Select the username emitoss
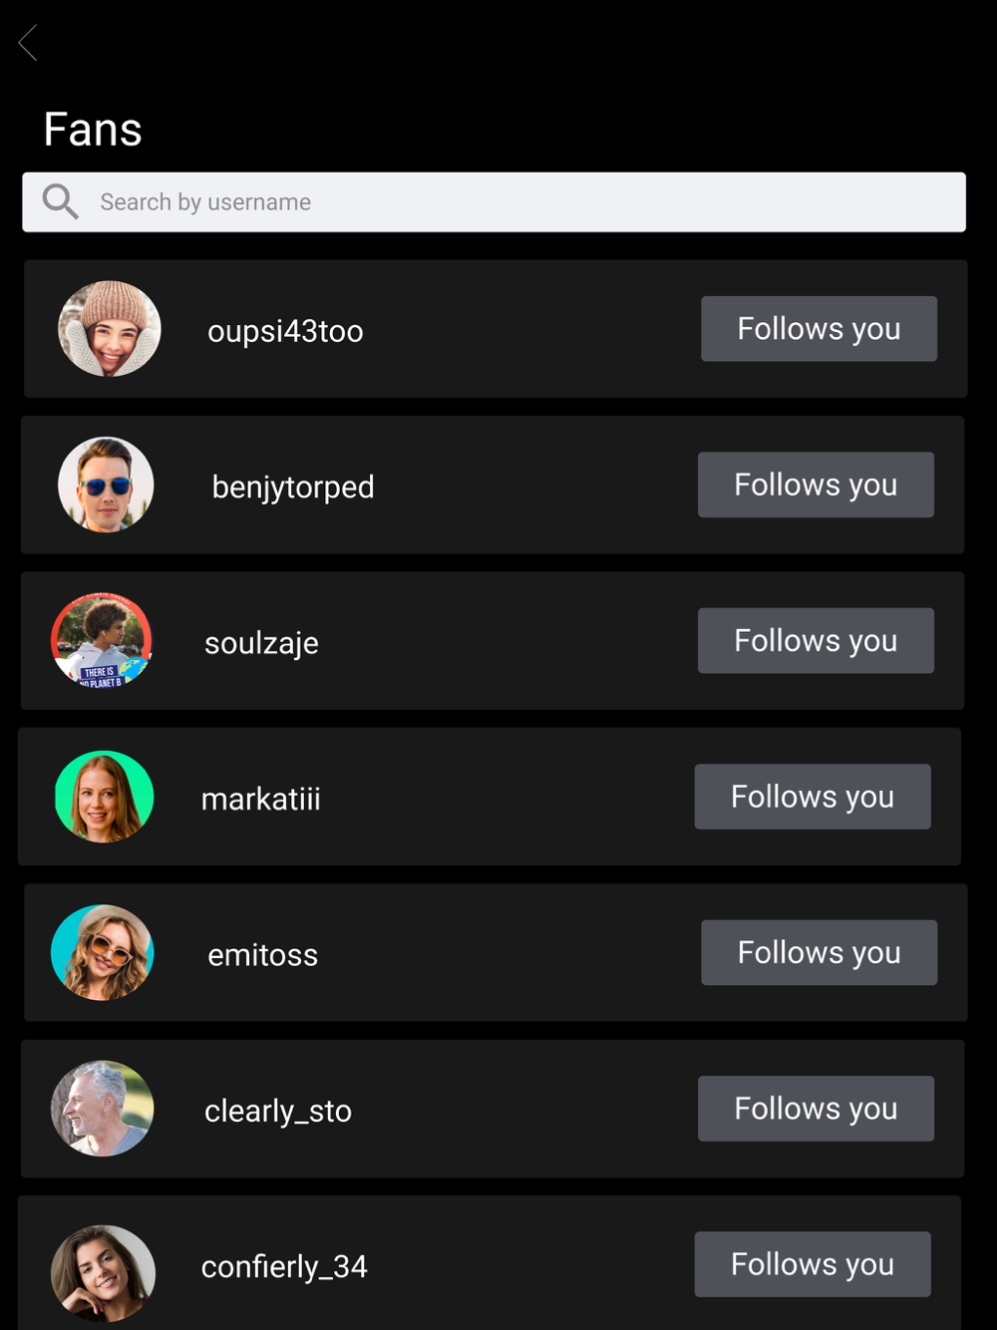Screen dimensions: 997x1330 click(x=262, y=955)
